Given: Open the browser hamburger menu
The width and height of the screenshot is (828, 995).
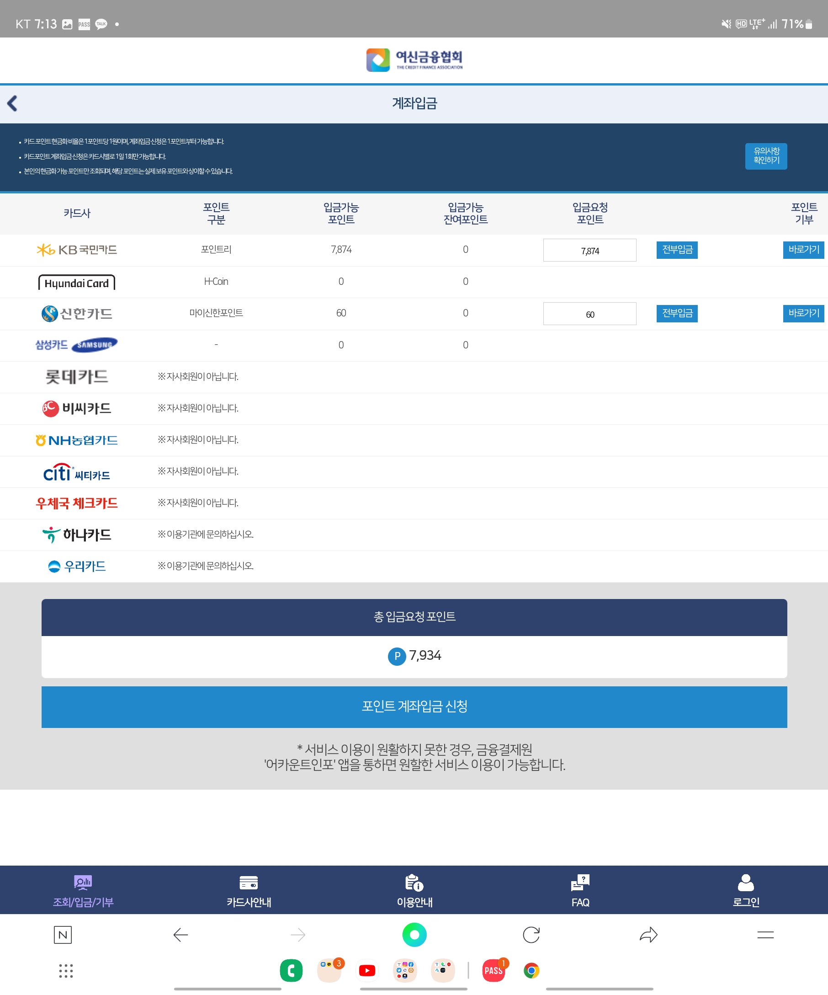Looking at the screenshot, I should click(765, 935).
